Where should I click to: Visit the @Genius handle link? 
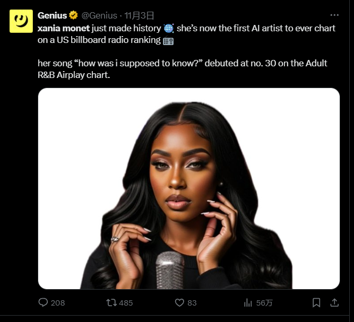[x=99, y=15]
